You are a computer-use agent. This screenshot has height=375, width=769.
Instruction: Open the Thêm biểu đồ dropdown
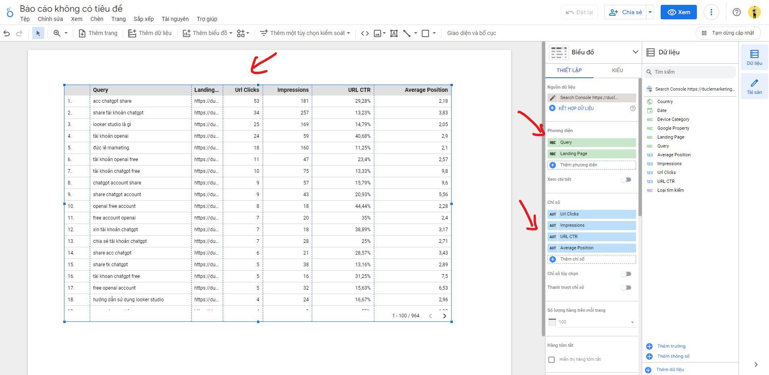click(x=207, y=33)
